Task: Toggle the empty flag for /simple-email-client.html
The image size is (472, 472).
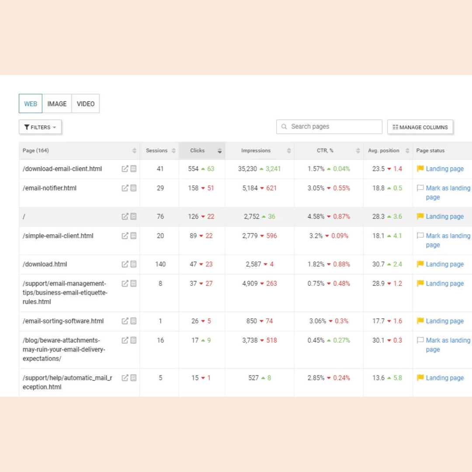Action: point(420,236)
